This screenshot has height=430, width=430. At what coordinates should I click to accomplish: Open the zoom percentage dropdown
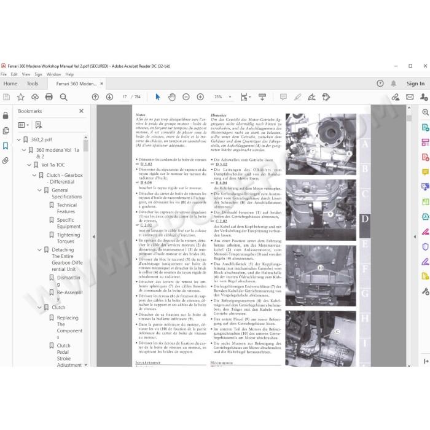pos(230,97)
